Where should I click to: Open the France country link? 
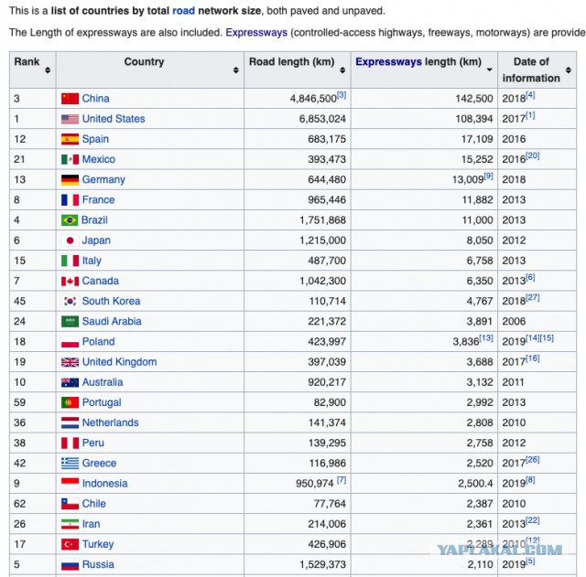point(98,199)
